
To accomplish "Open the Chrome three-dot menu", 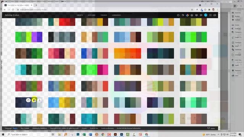I will coord(217,10).
